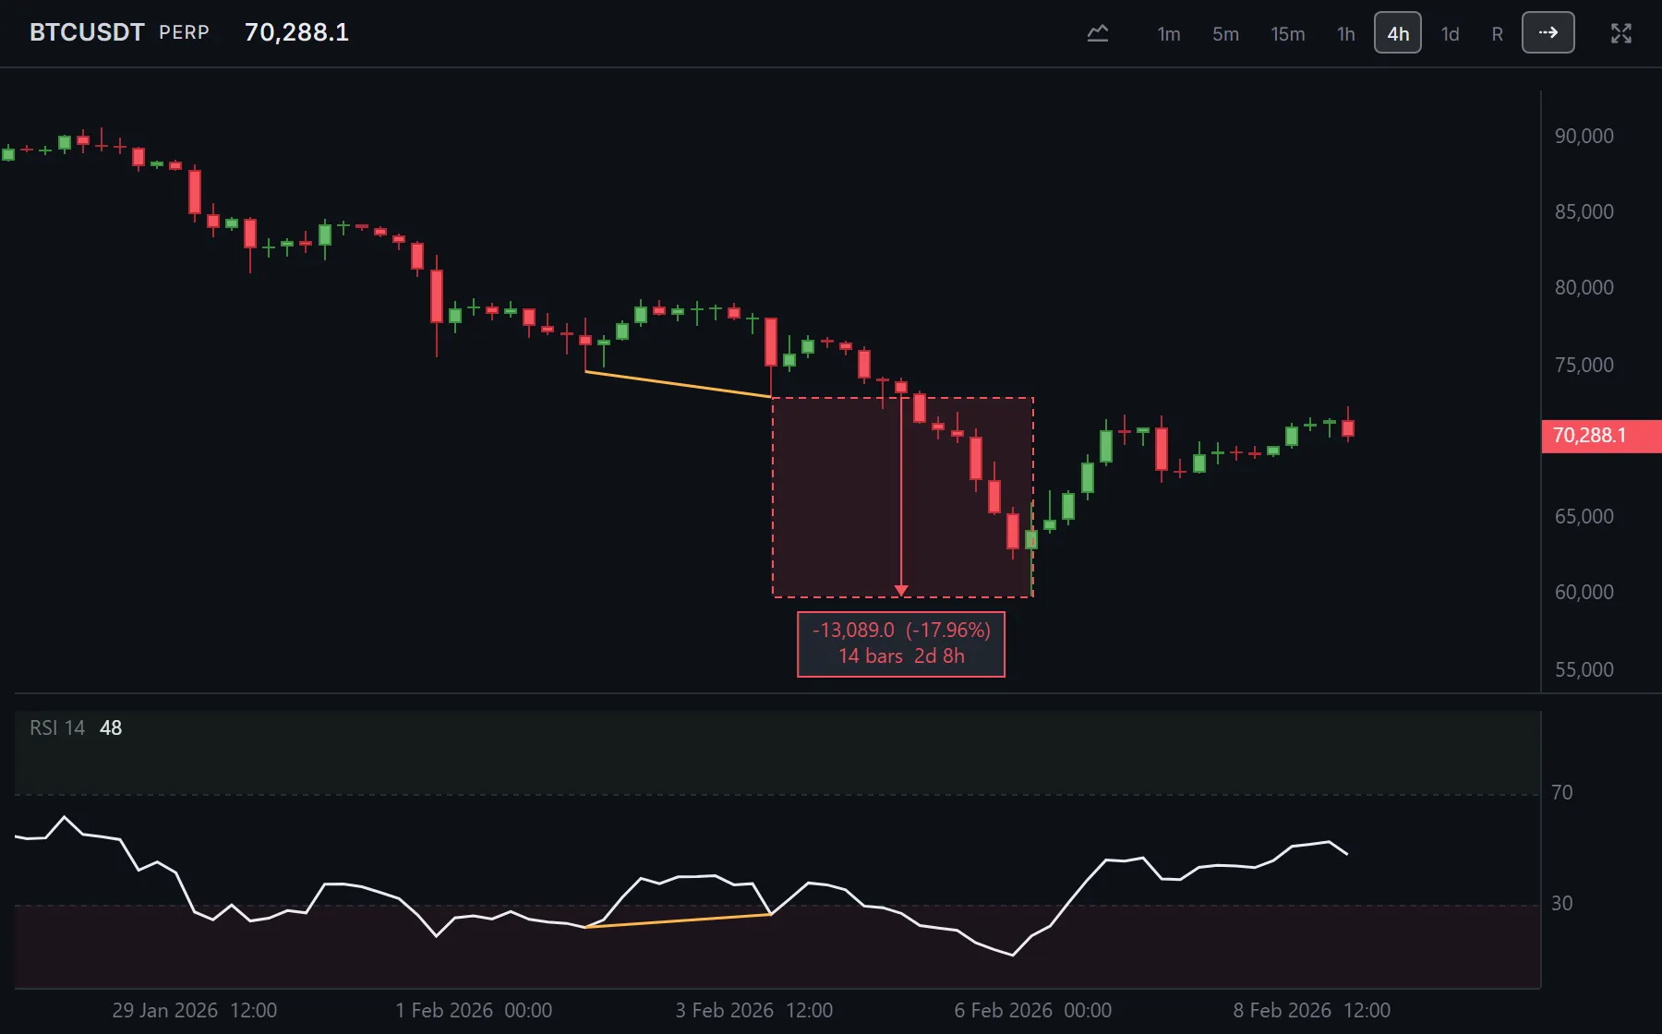Click the 55,000 price axis label
The height and width of the screenshot is (1034, 1662).
pyautogui.click(x=1584, y=669)
